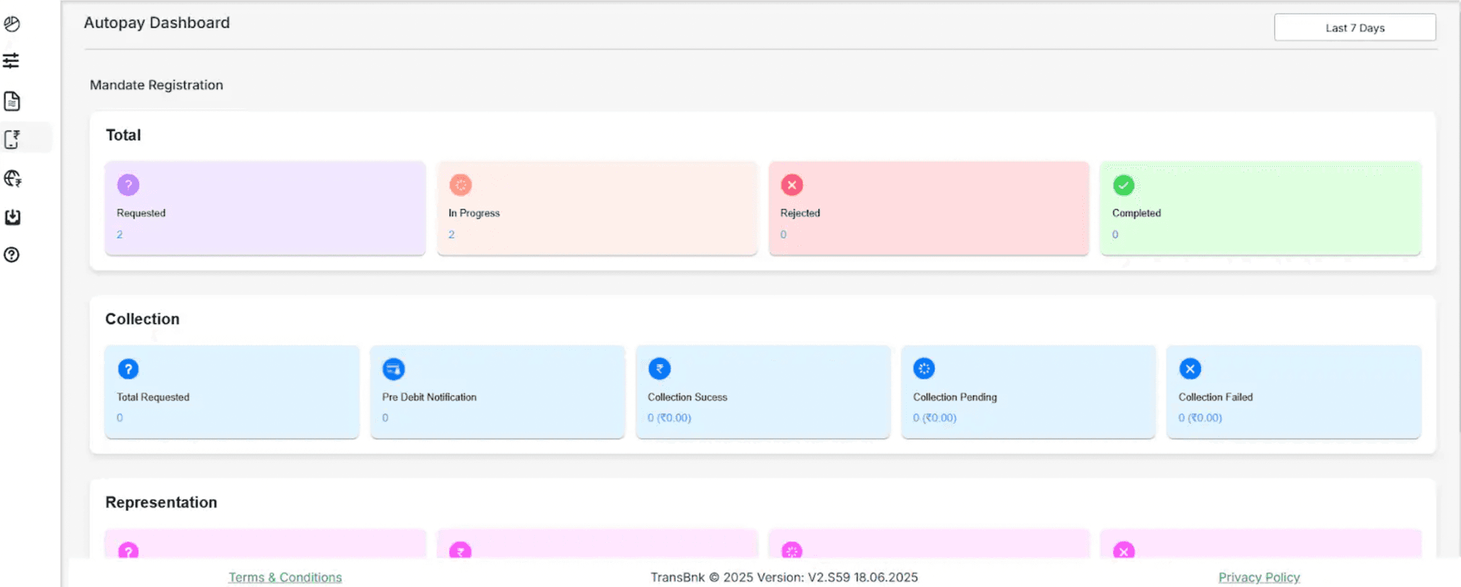
Task: Click the Total Requested collection card
Action: click(x=231, y=392)
